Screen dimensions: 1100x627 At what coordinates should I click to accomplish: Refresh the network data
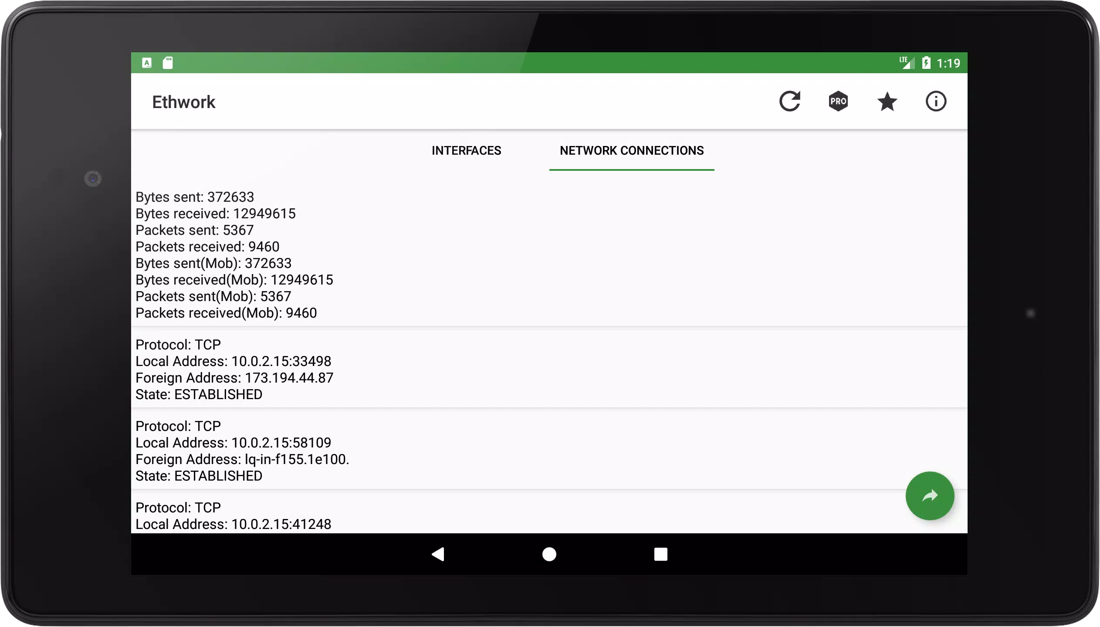pos(789,102)
